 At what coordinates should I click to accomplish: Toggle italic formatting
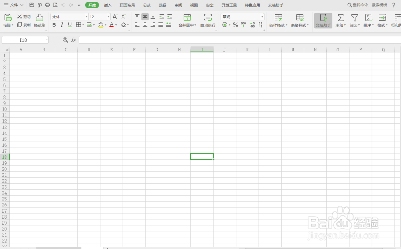point(62,25)
